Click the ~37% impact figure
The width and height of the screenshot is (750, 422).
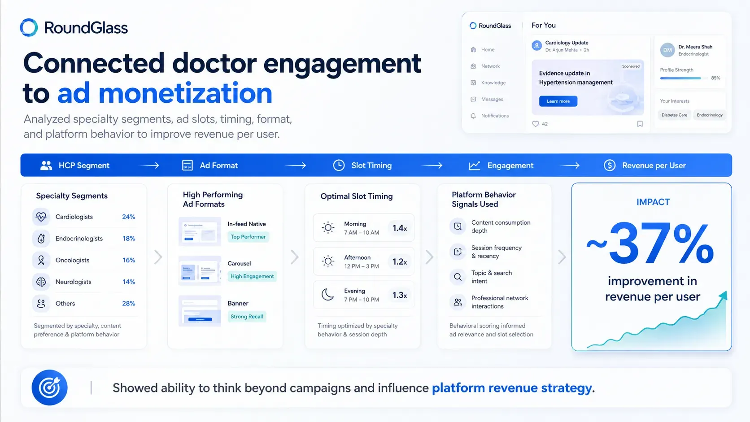pyautogui.click(x=650, y=244)
